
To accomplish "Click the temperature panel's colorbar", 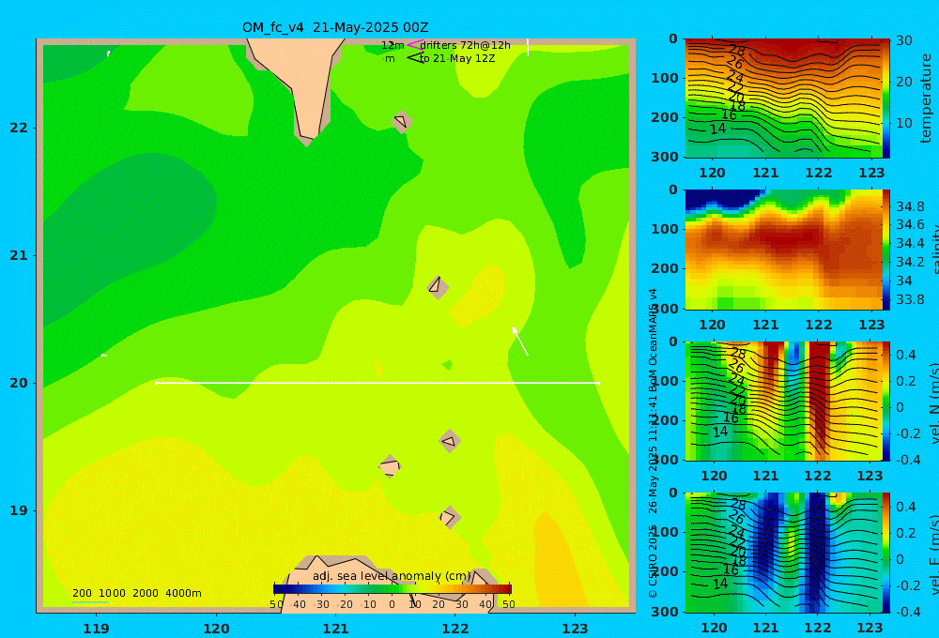I will coord(886,99).
